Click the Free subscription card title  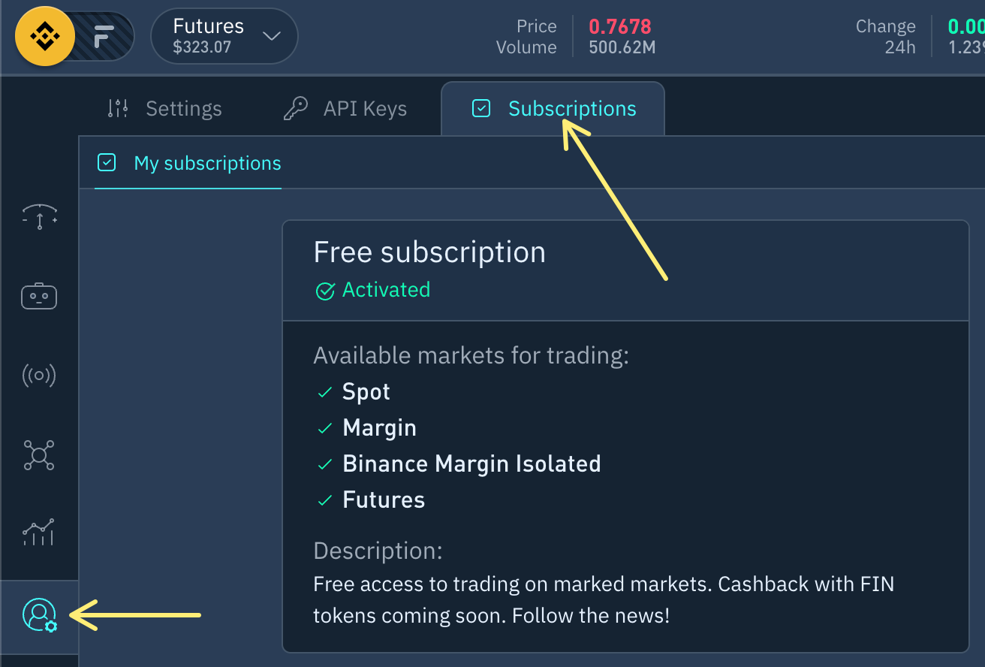point(429,252)
